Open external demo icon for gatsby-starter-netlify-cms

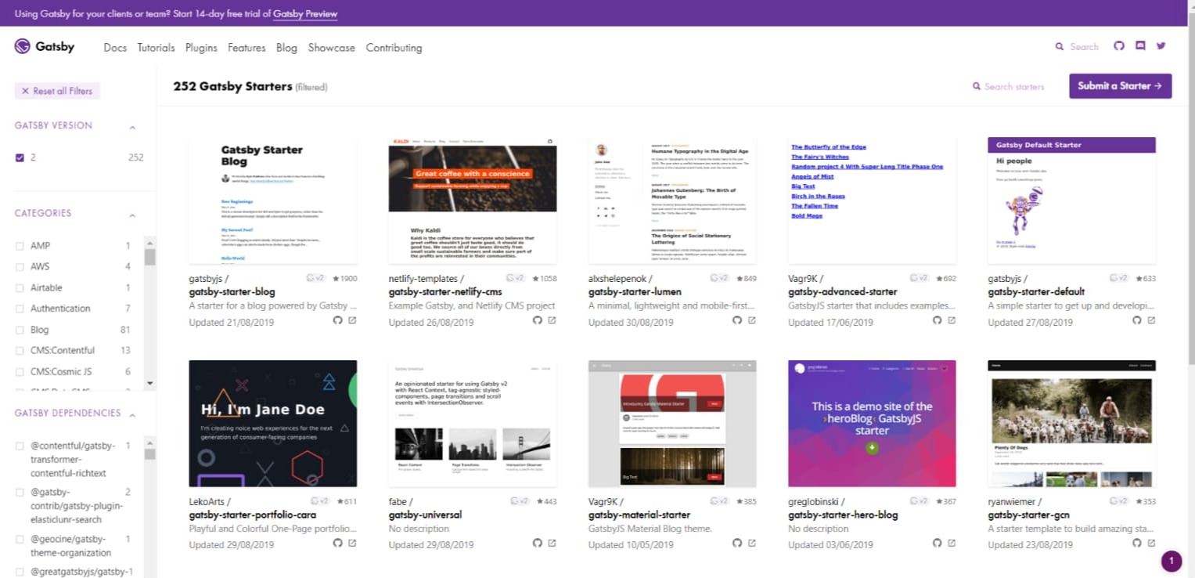[x=552, y=320]
